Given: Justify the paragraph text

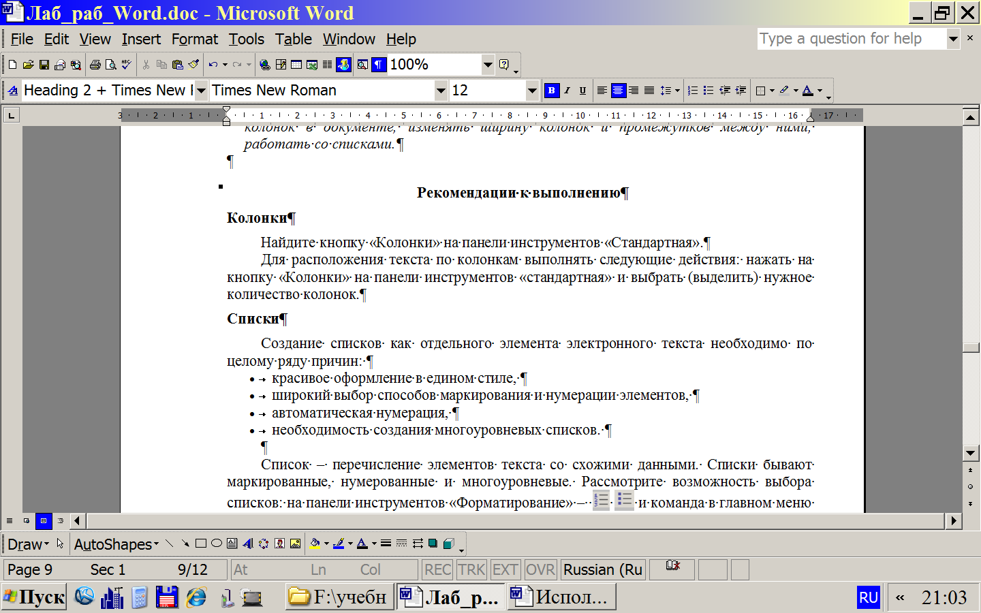Looking at the screenshot, I should point(649,91).
